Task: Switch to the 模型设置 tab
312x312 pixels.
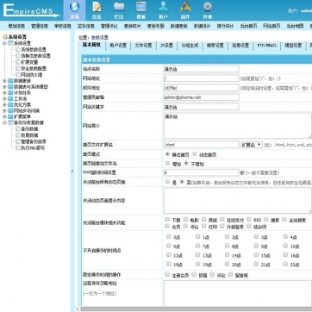Action: (293, 46)
